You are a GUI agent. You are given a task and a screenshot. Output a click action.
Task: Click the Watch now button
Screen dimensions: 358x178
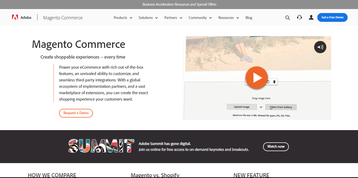click(x=276, y=147)
